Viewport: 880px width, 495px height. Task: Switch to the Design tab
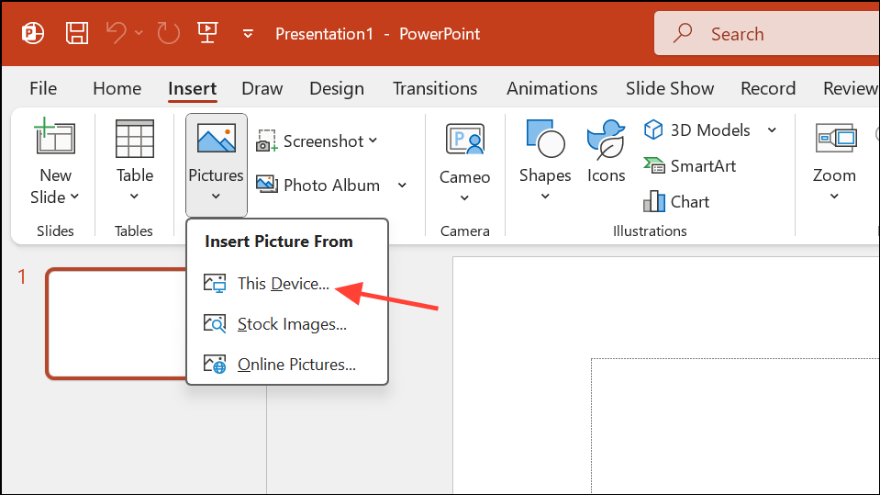(336, 88)
